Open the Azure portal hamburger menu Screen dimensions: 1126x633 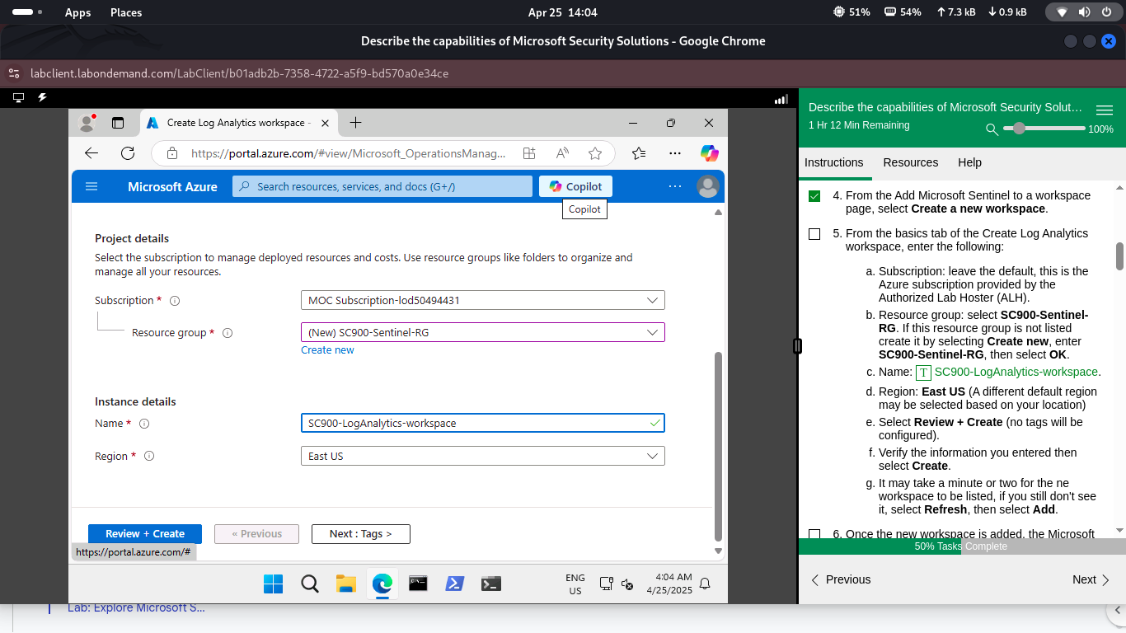pos(91,186)
